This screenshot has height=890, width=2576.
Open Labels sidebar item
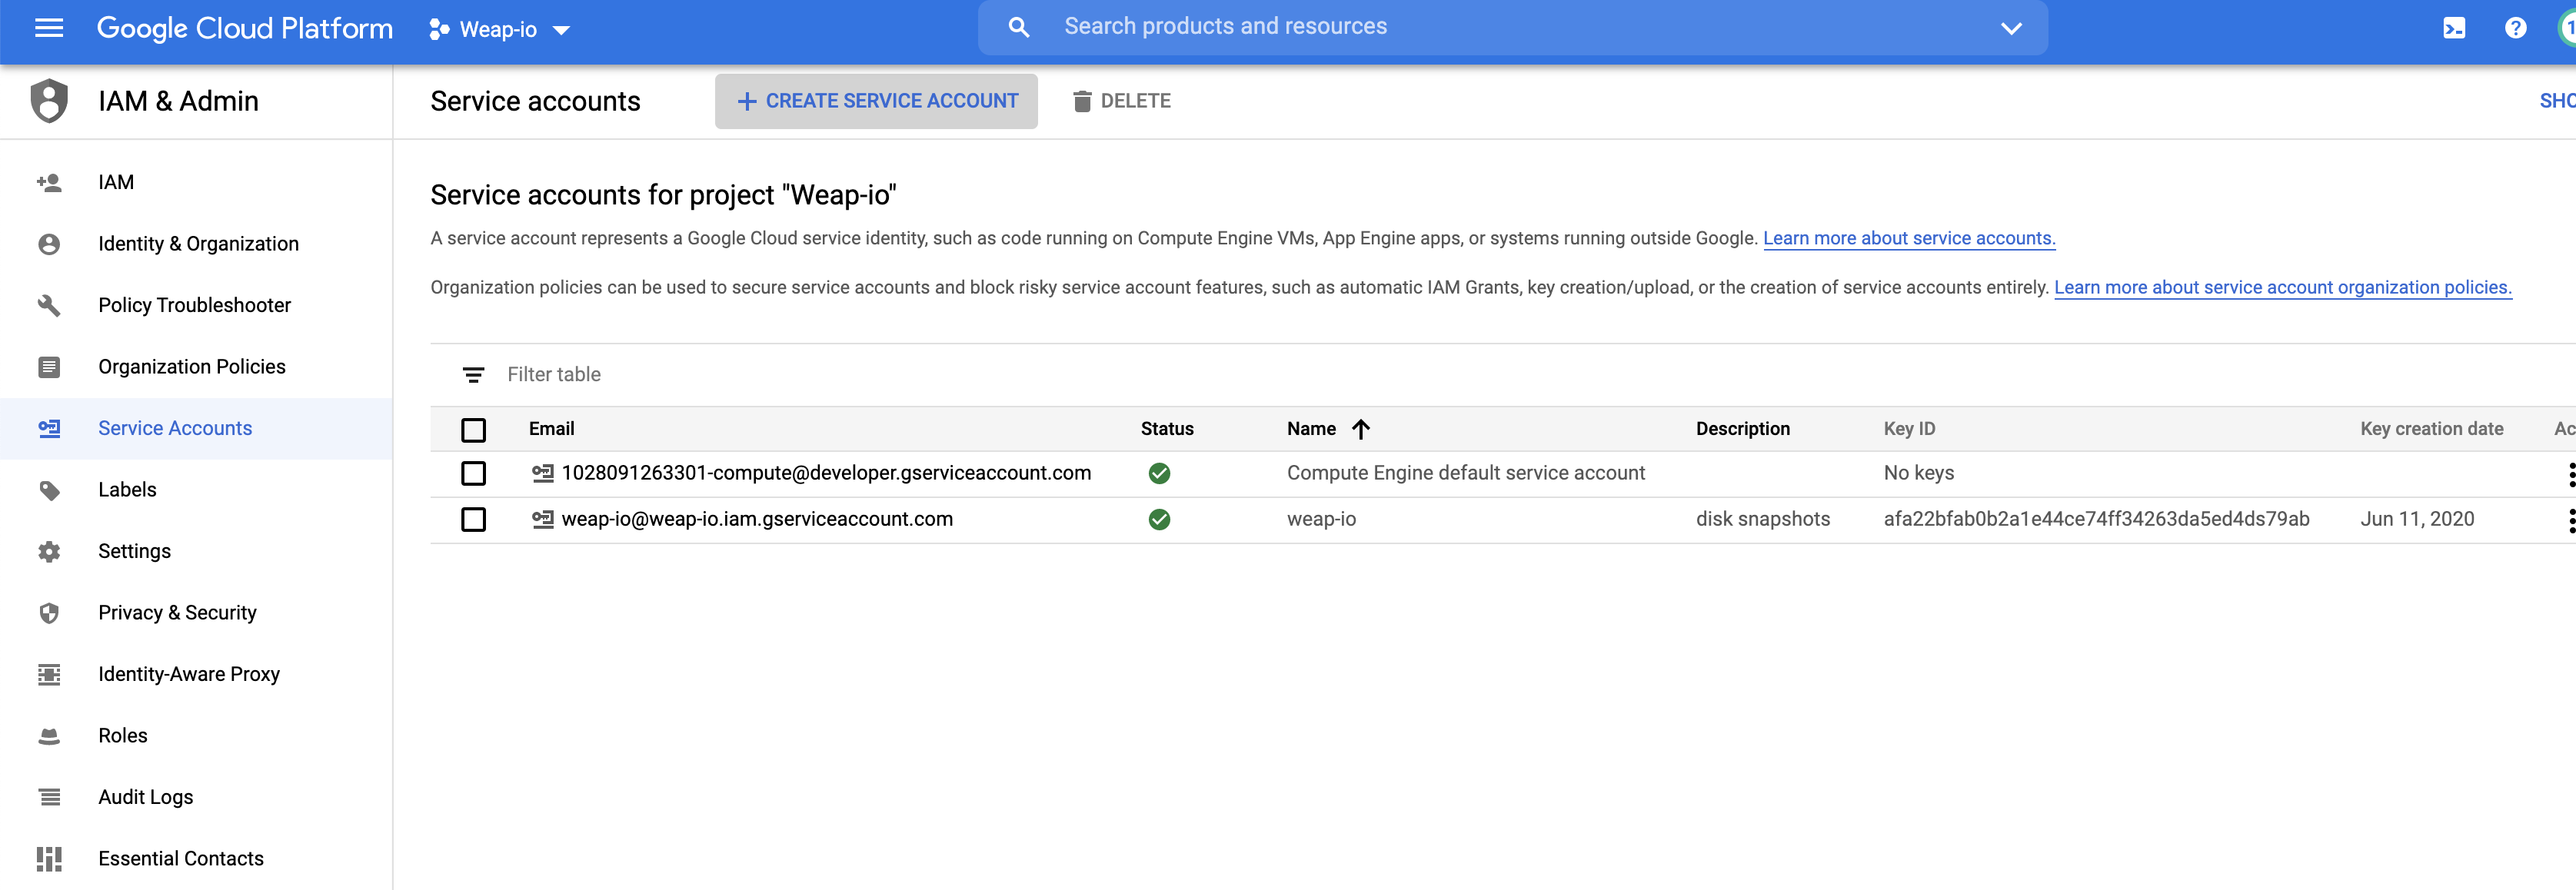click(196, 490)
